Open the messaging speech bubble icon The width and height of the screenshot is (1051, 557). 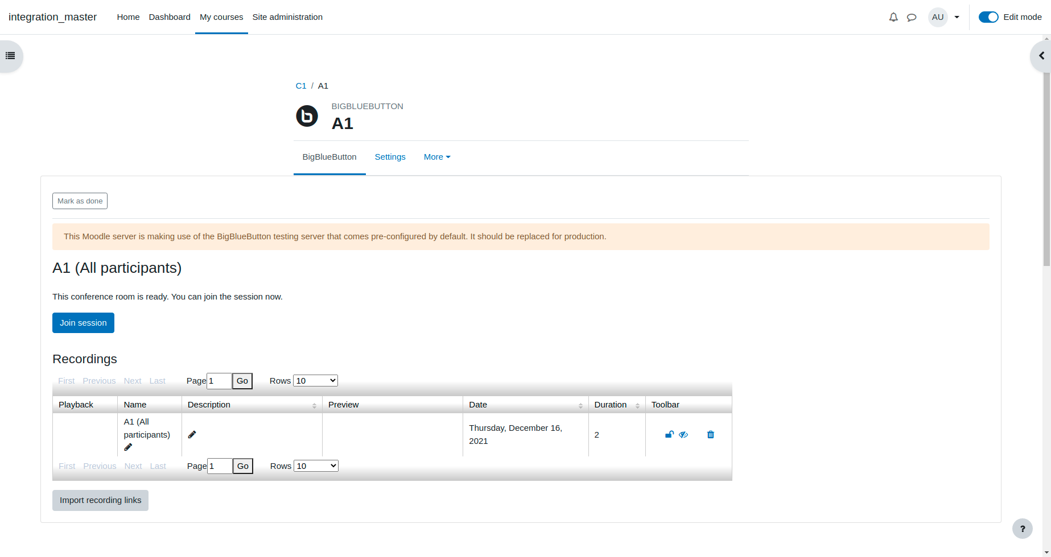coord(912,17)
